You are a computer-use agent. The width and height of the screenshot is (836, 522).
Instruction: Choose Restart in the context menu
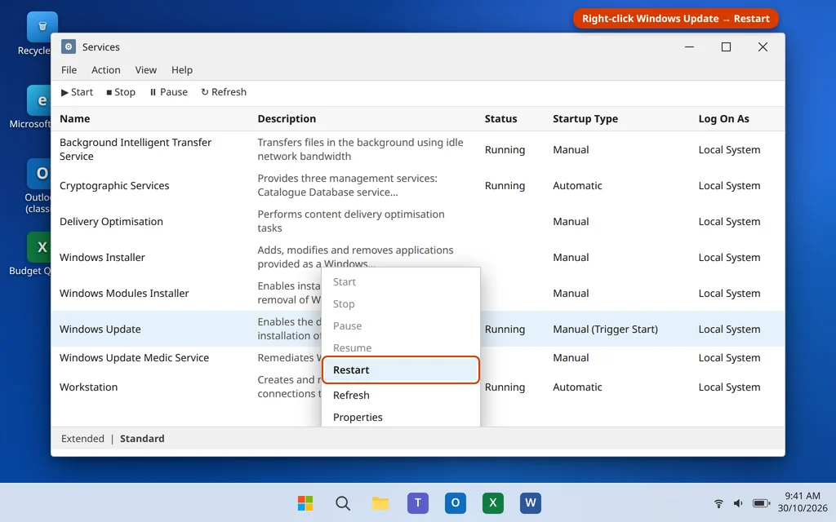point(400,369)
